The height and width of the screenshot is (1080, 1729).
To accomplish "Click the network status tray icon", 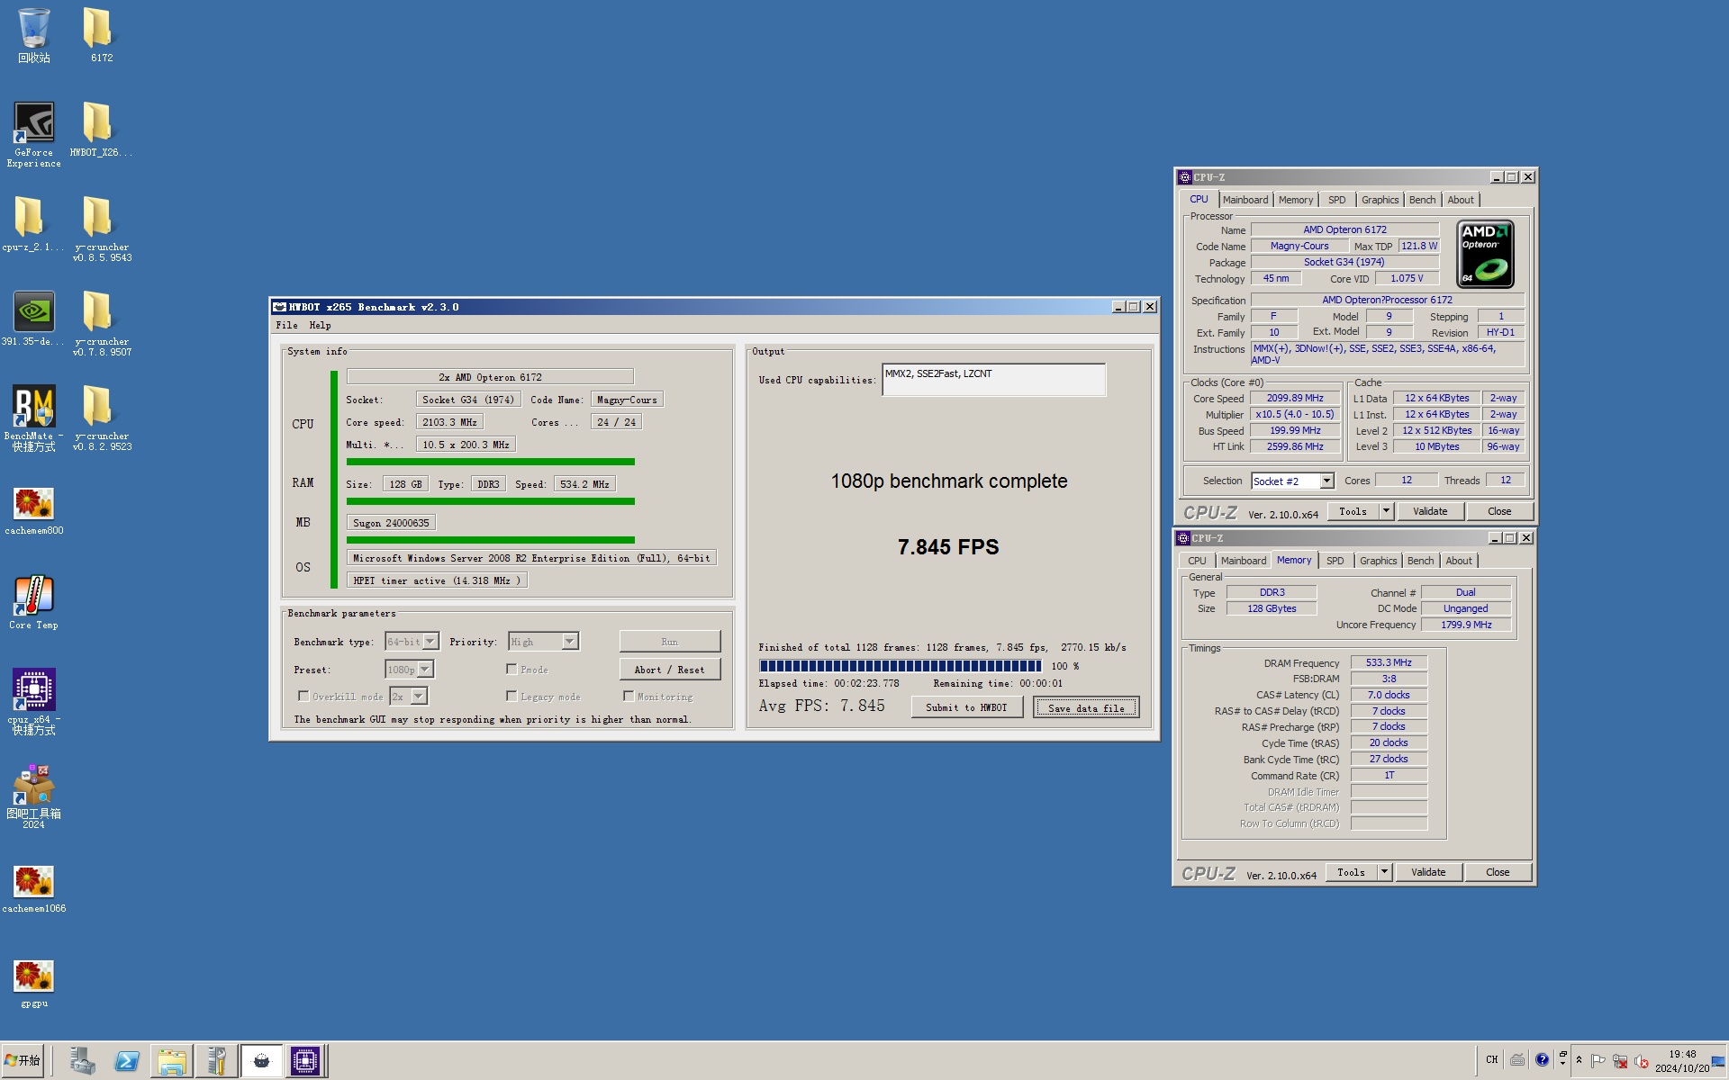I will [1620, 1061].
